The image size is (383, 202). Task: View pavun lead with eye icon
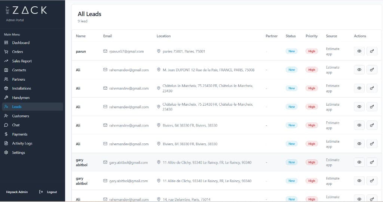(x=359, y=51)
